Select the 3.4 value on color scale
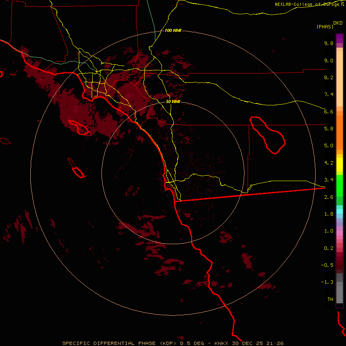Screen dimensions: 346x346 329,180
